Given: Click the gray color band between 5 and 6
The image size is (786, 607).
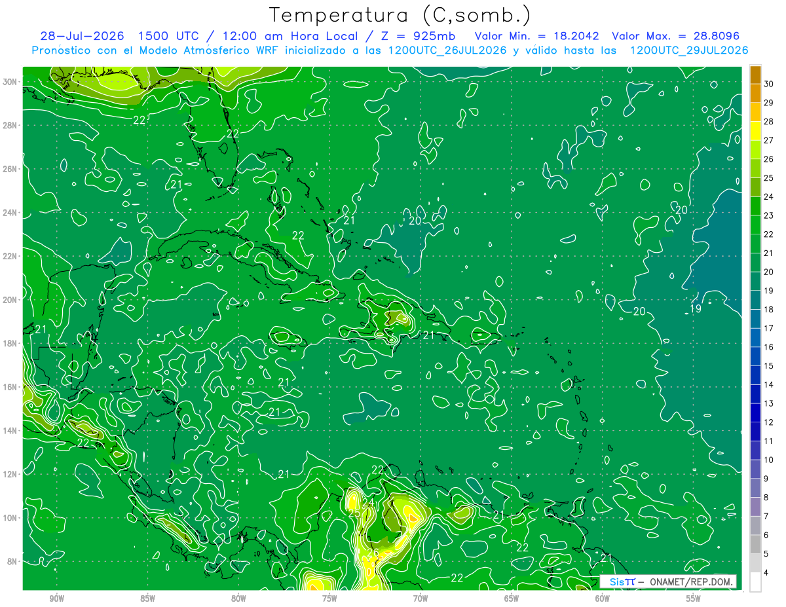Looking at the screenshot, I should (755, 544).
